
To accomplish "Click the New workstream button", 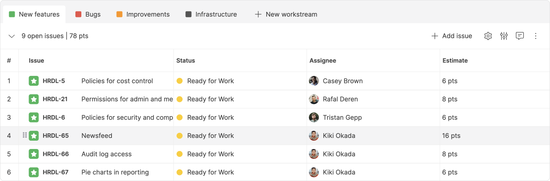I will (x=286, y=14).
